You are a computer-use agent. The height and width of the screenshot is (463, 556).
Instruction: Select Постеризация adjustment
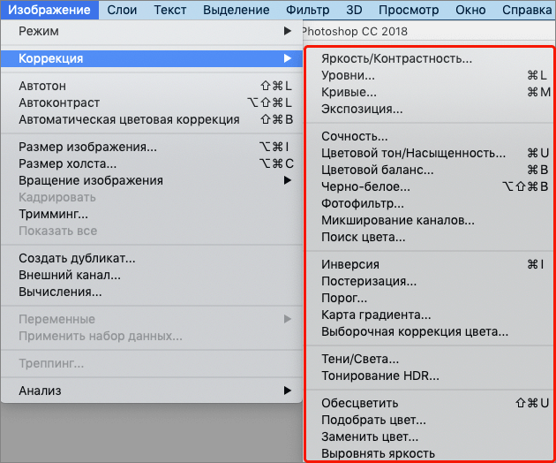click(x=430, y=281)
